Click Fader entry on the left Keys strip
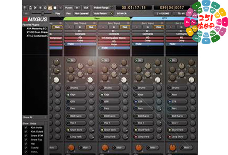The image size is (228, 155). 80,44
